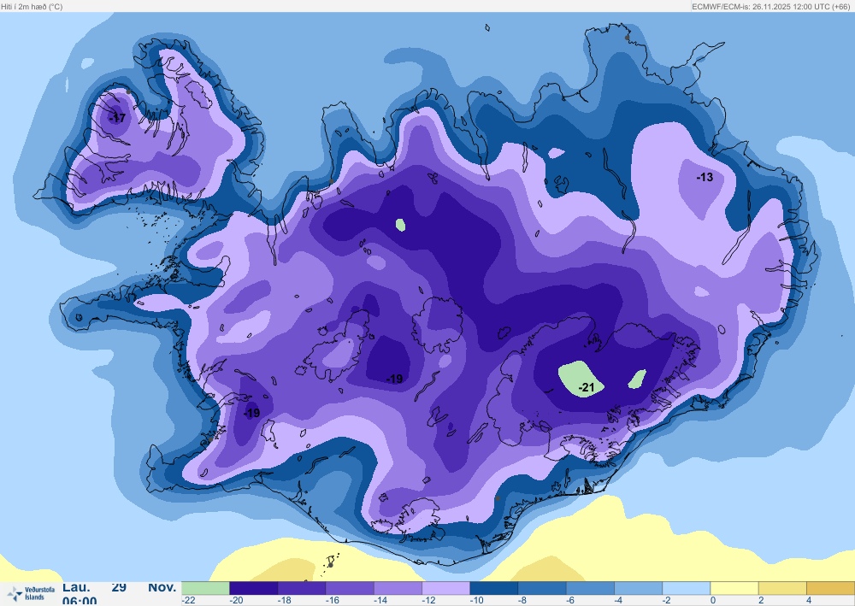Choose the palest blue swatch between -2 and 0
The image size is (855, 606).
(686, 588)
